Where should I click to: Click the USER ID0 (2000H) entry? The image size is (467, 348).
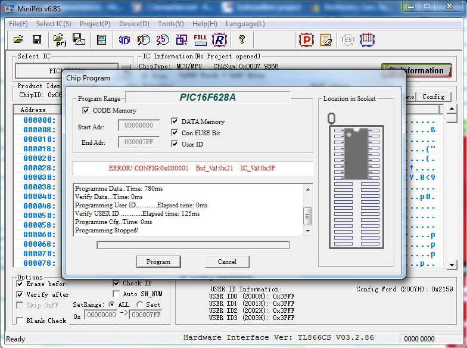[x=251, y=296]
